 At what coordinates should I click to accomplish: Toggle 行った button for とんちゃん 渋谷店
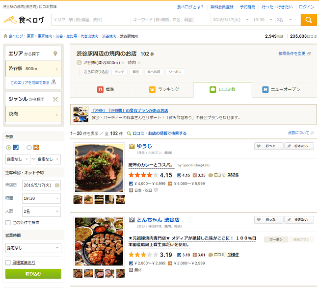click(268, 220)
